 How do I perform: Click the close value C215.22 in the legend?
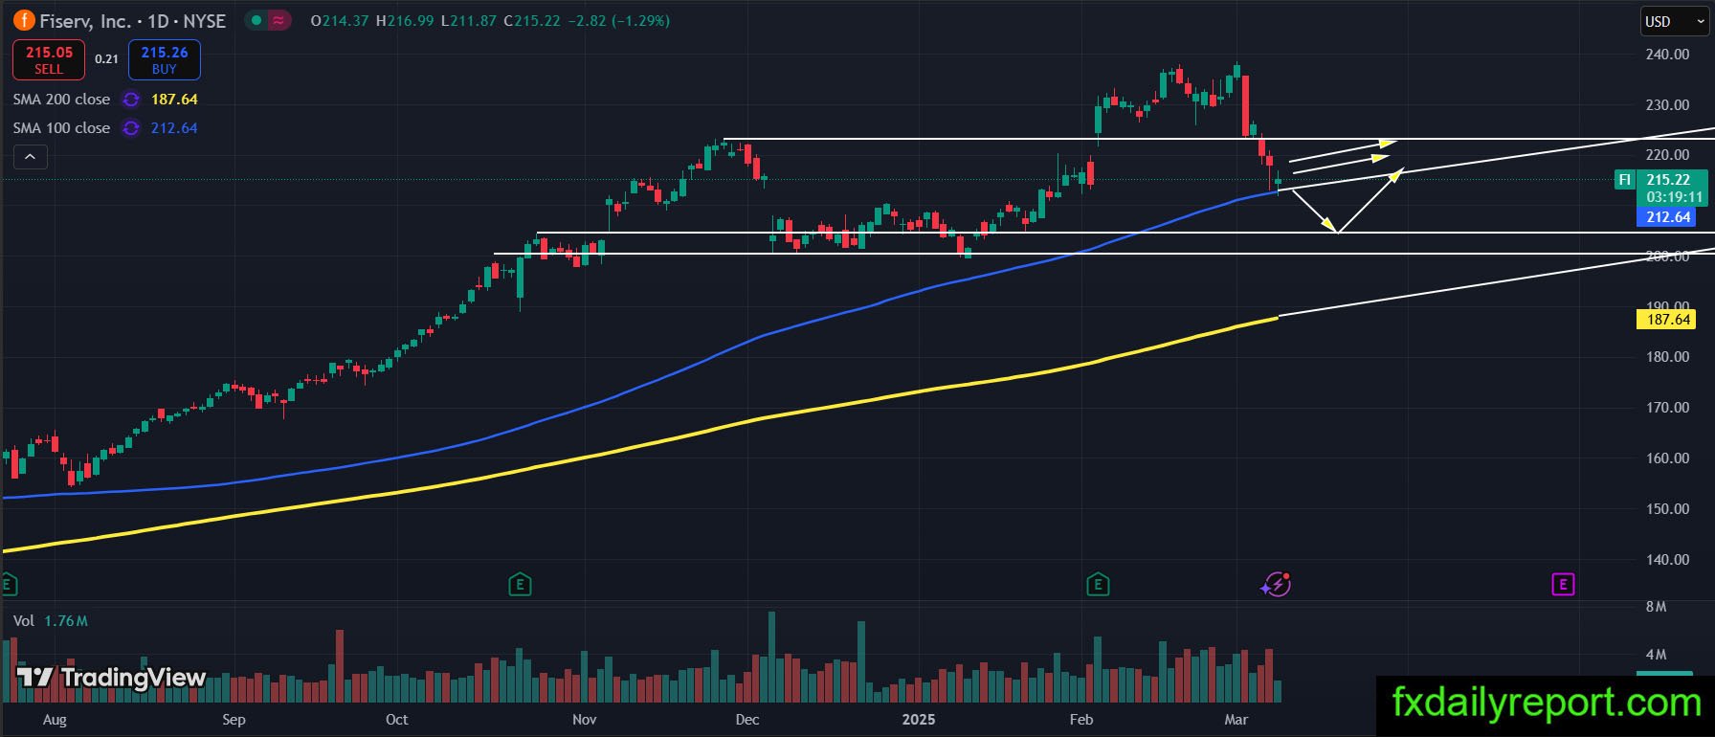532,21
